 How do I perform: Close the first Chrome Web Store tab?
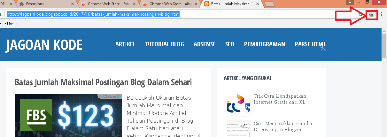coord(134,4)
